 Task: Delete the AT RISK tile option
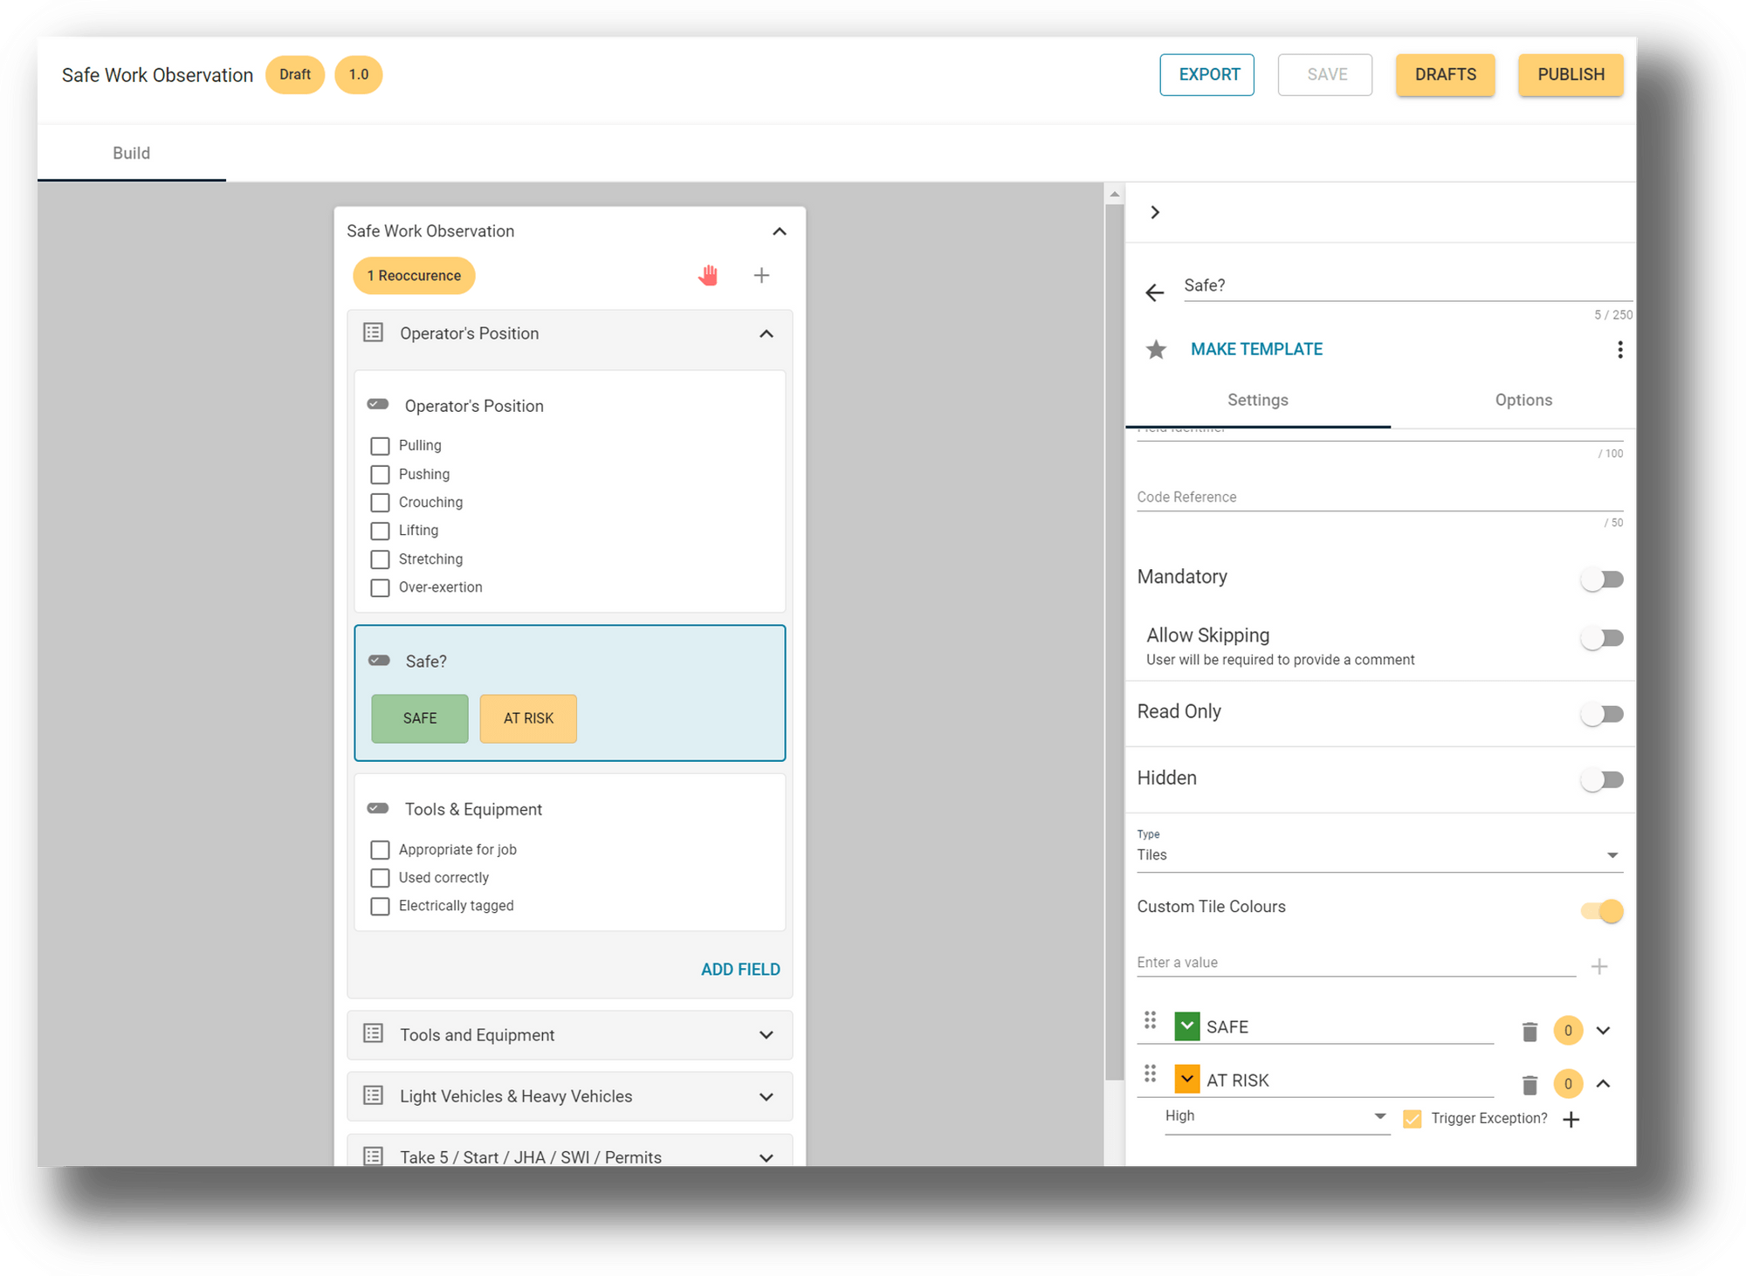pyautogui.click(x=1529, y=1085)
